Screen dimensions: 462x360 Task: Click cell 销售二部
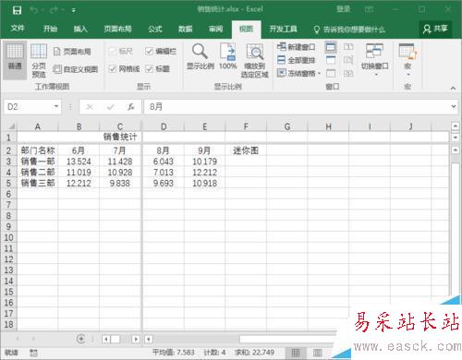point(37,173)
